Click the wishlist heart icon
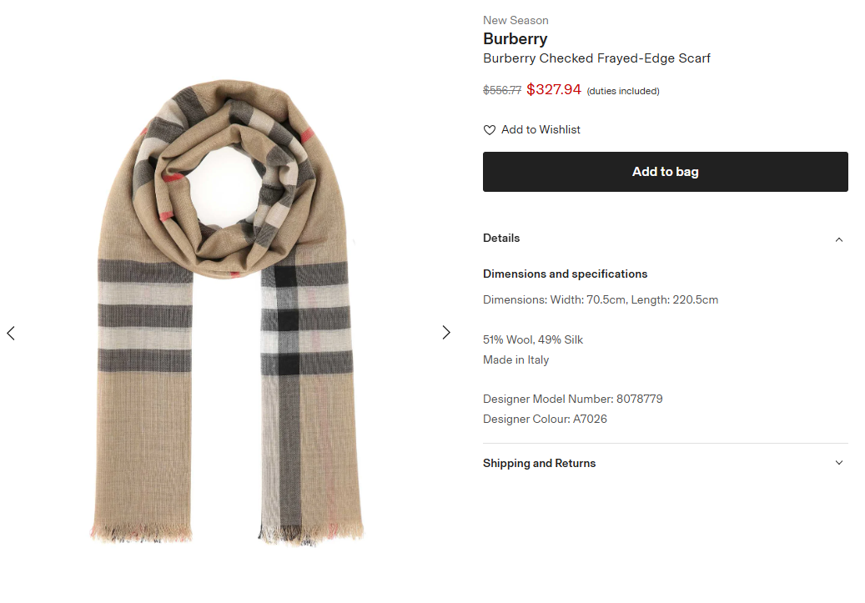Image resolution: width=865 pixels, height=603 pixels. (490, 130)
